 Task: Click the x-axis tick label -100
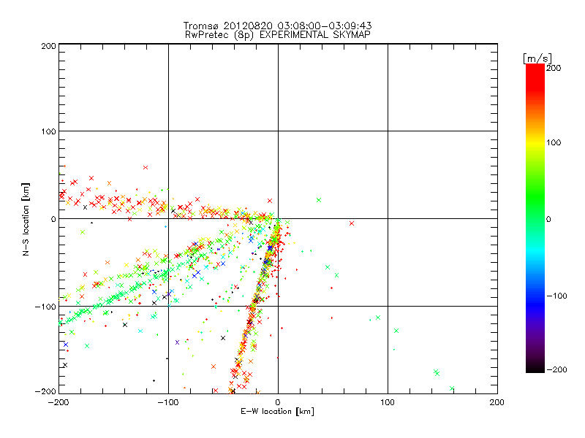[168, 402]
